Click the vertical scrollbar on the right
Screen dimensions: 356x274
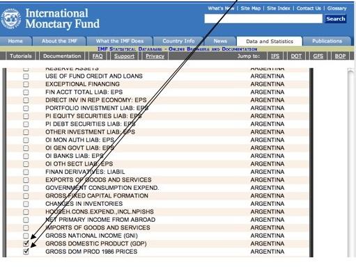click(x=350, y=162)
